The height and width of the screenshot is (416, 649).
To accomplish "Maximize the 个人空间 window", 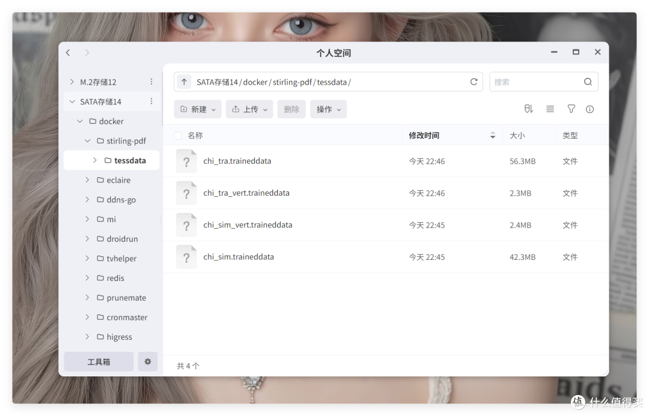I will point(576,52).
